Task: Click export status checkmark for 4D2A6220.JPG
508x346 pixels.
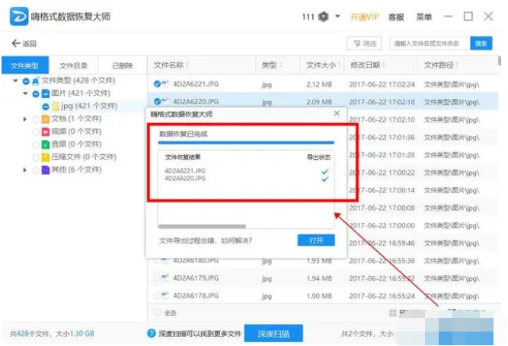Action: coord(325,179)
